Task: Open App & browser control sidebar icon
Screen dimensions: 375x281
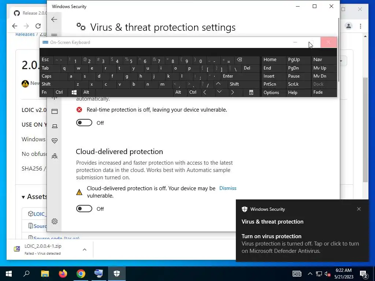Action: click(55, 111)
